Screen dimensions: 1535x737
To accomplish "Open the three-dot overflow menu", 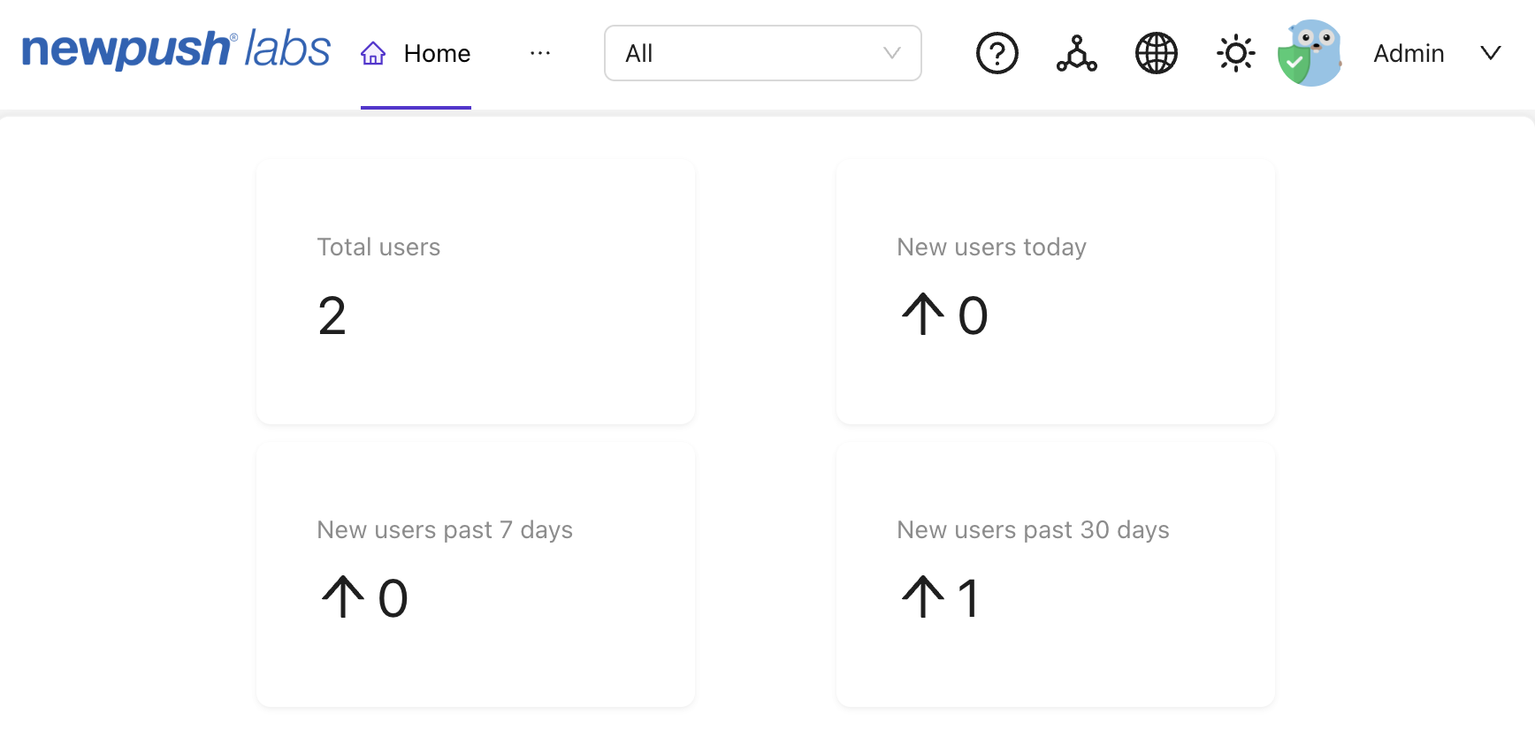I will point(540,53).
